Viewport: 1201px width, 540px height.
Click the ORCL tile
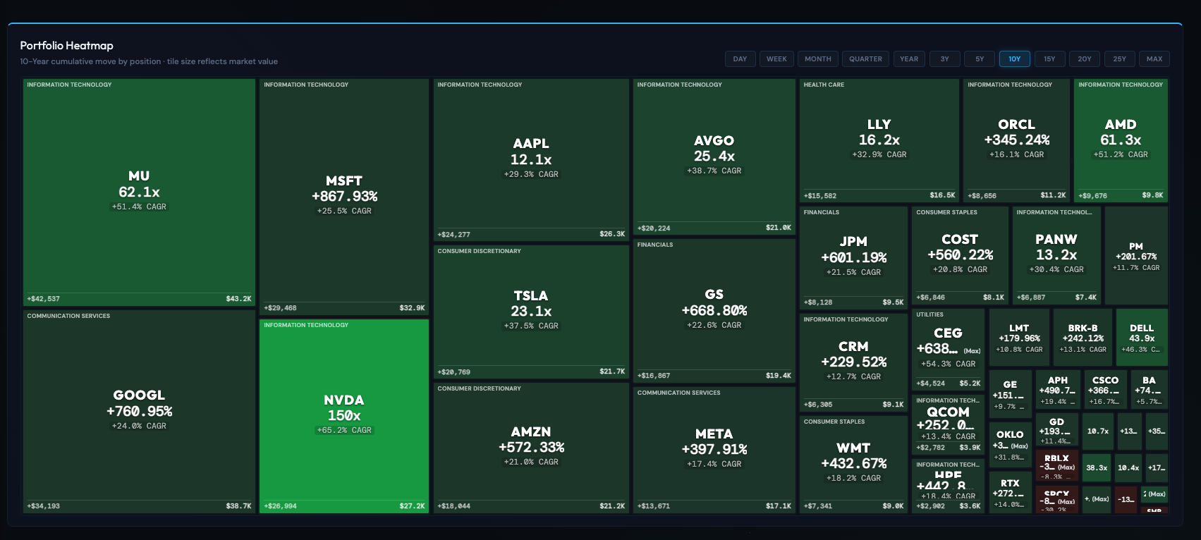click(x=1016, y=140)
